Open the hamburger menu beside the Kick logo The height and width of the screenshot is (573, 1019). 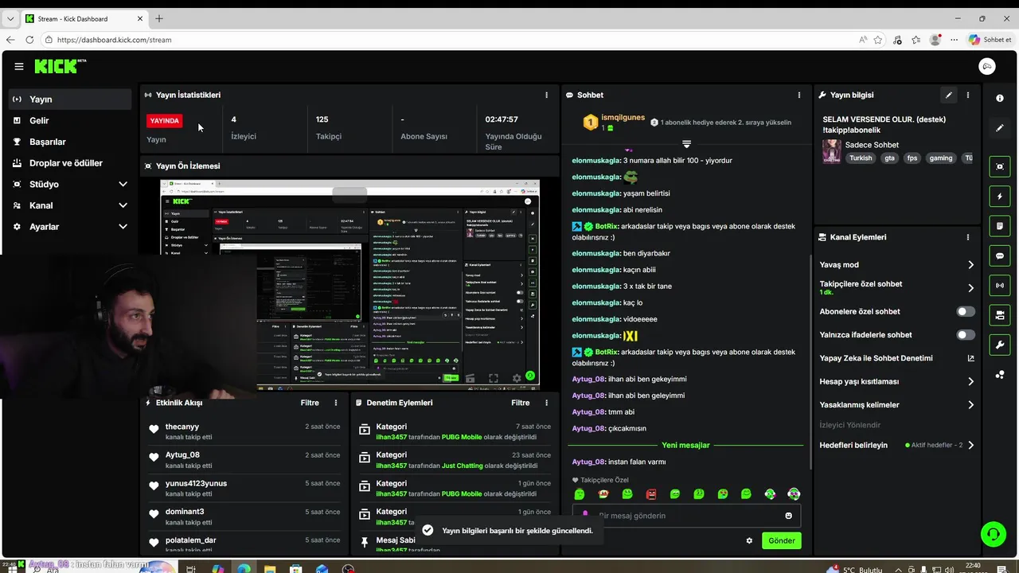pos(19,67)
